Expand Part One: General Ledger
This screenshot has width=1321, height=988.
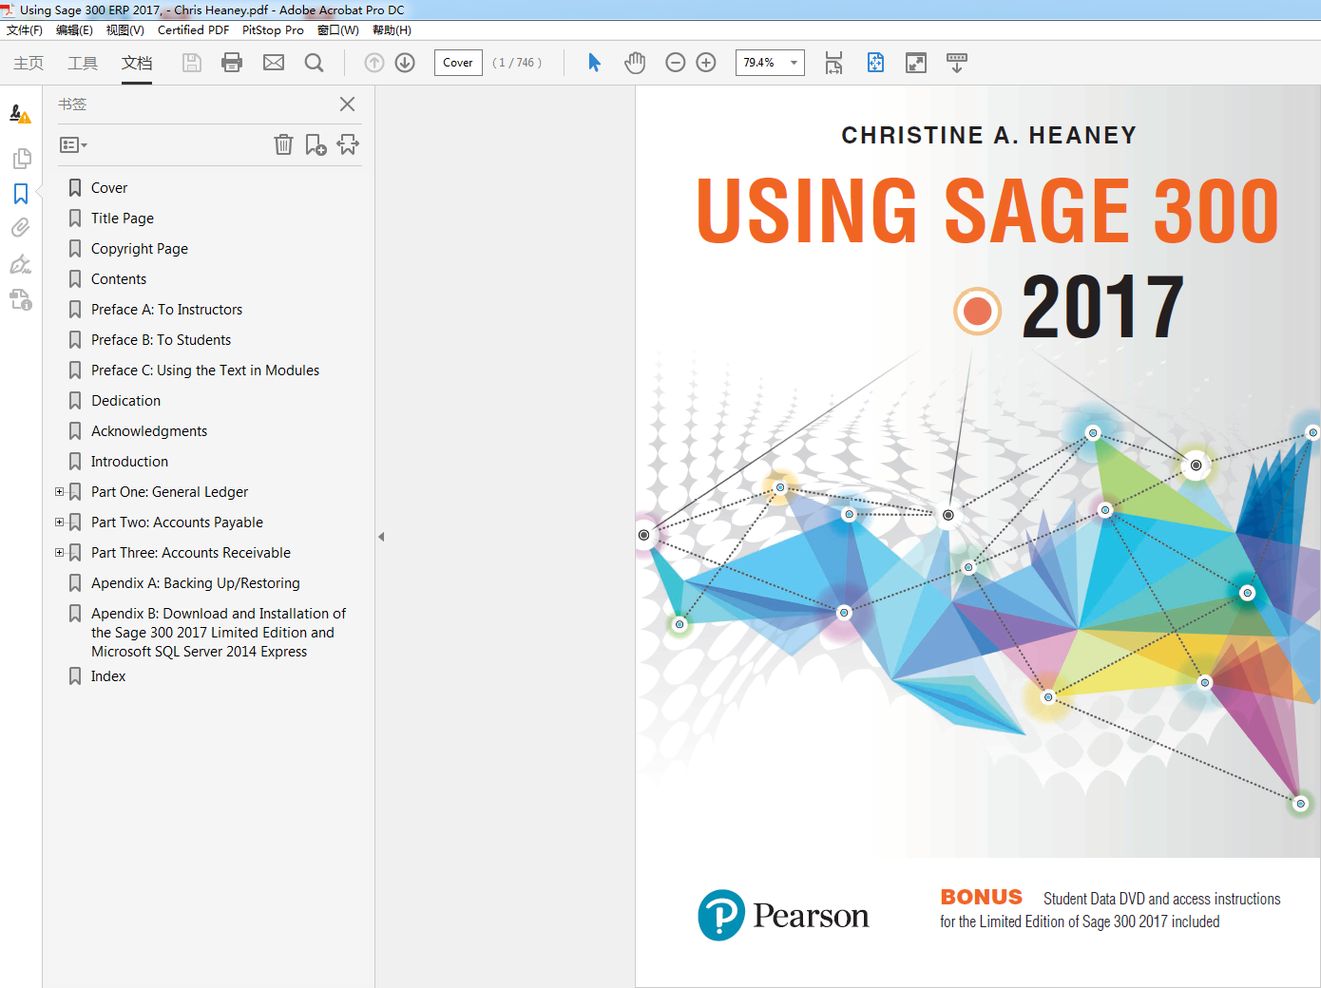(60, 492)
